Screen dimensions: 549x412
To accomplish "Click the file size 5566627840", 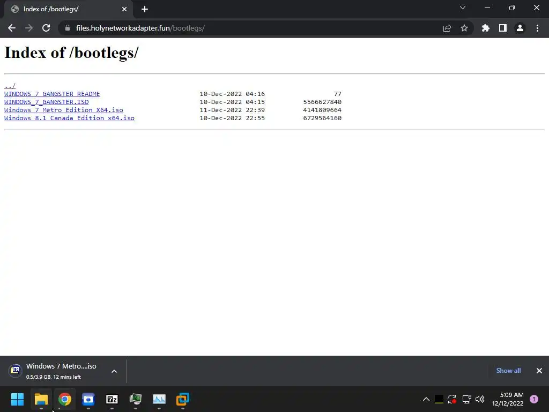I will tap(322, 102).
